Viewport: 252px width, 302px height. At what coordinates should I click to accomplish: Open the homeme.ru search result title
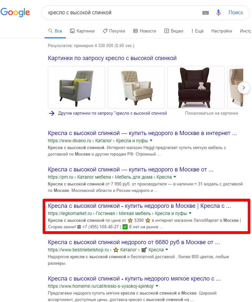point(134,279)
